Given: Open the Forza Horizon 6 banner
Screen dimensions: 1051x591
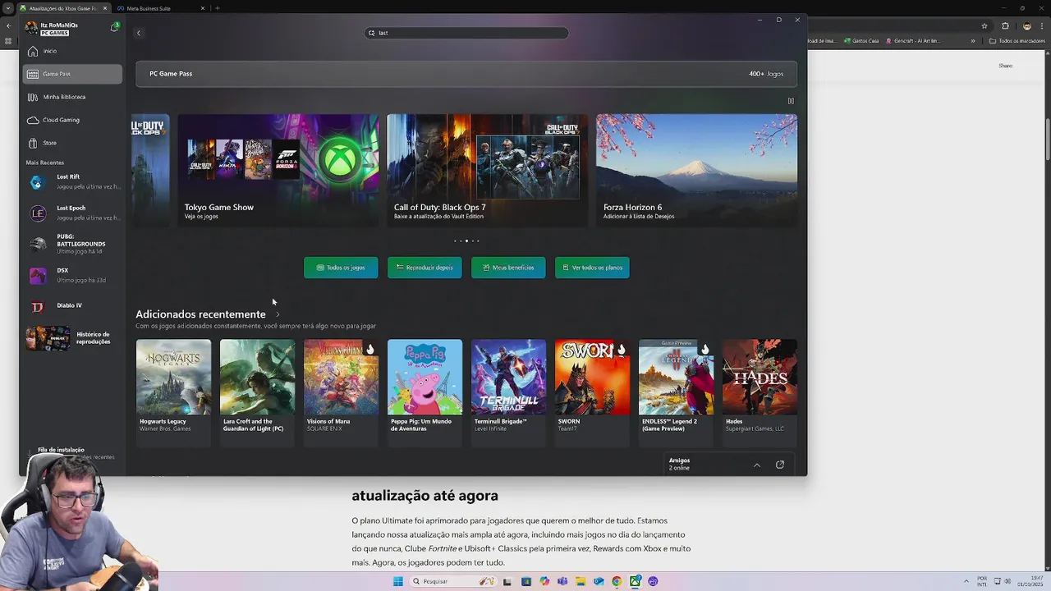Looking at the screenshot, I should (x=696, y=170).
